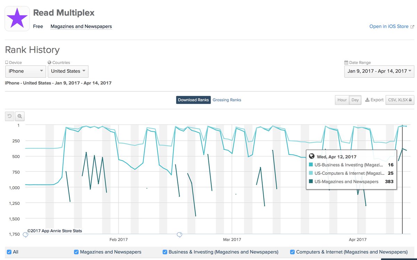
Task: Click the February chart note bubble marker
Action: [x=179, y=235]
